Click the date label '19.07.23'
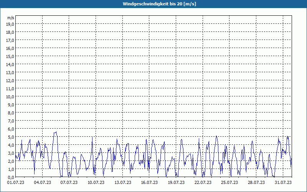 tap(176, 183)
